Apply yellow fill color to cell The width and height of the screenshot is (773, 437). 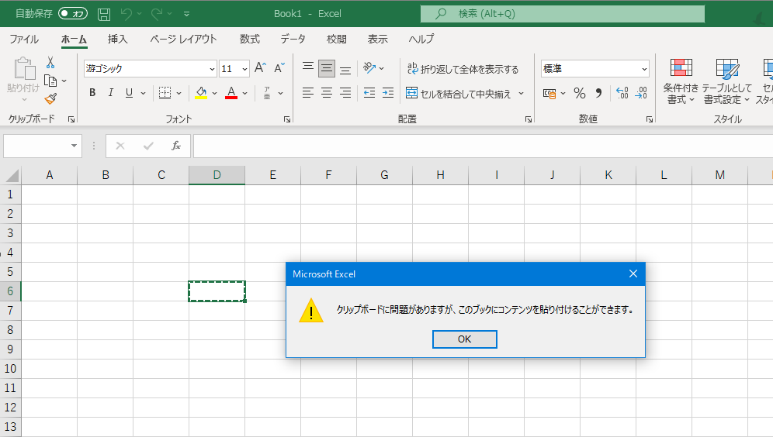[201, 93]
